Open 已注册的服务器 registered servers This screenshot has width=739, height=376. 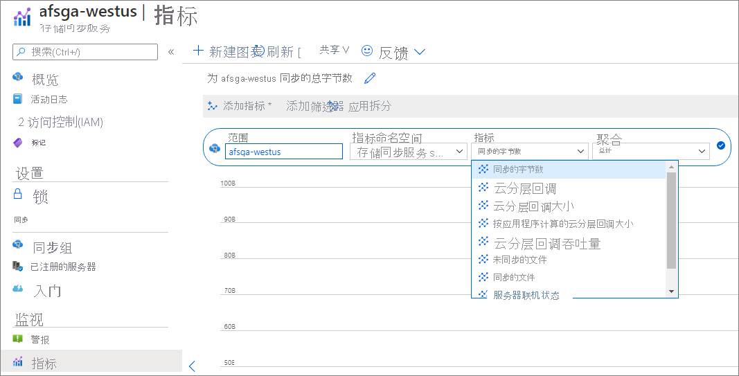pyautogui.click(x=63, y=267)
